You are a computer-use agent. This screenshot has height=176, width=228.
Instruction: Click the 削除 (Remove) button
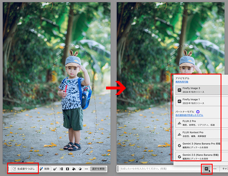(44, 169)
